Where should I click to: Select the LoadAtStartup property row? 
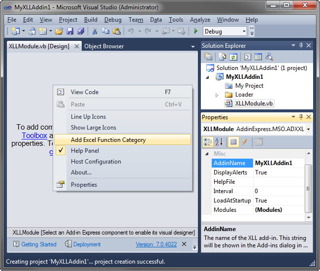pos(258,201)
